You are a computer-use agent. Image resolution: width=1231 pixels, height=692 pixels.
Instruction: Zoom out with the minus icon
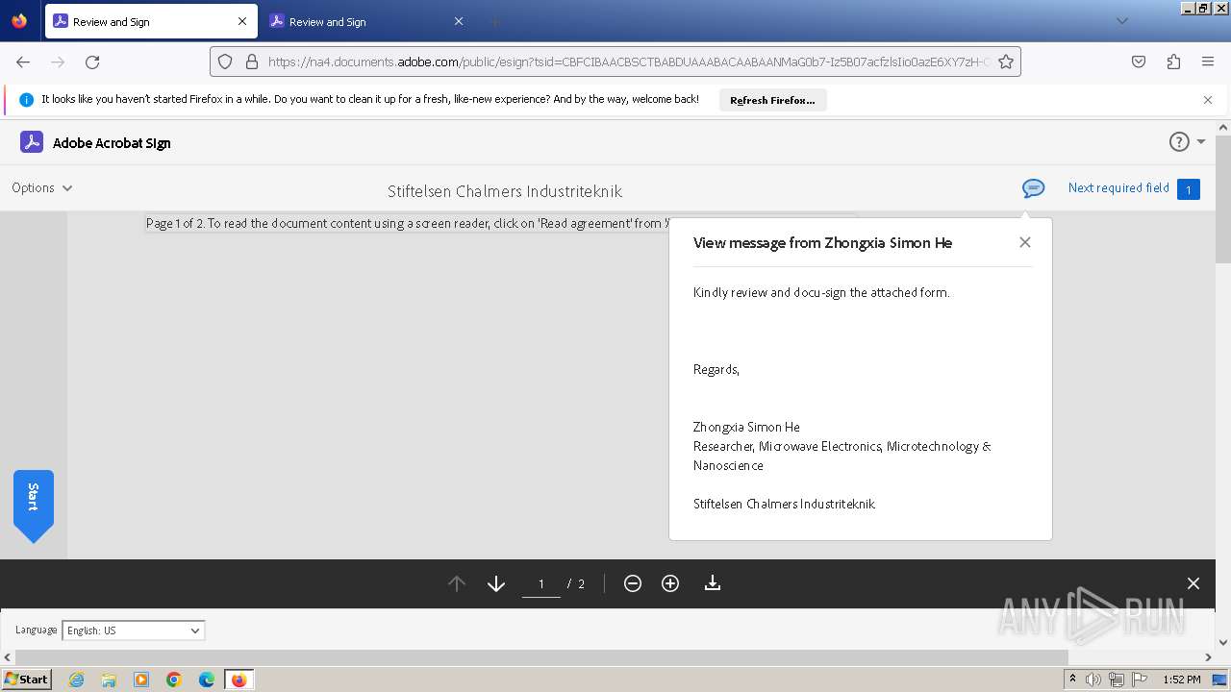[633, 583]
